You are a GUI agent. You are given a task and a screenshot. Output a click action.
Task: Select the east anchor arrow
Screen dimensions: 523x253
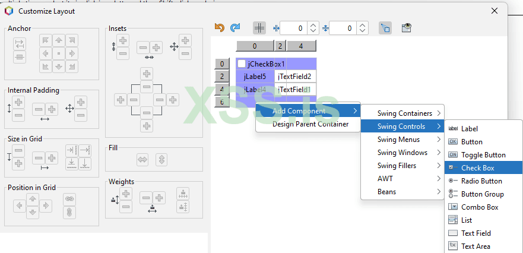pyautogui.click(x=72, y=53)
